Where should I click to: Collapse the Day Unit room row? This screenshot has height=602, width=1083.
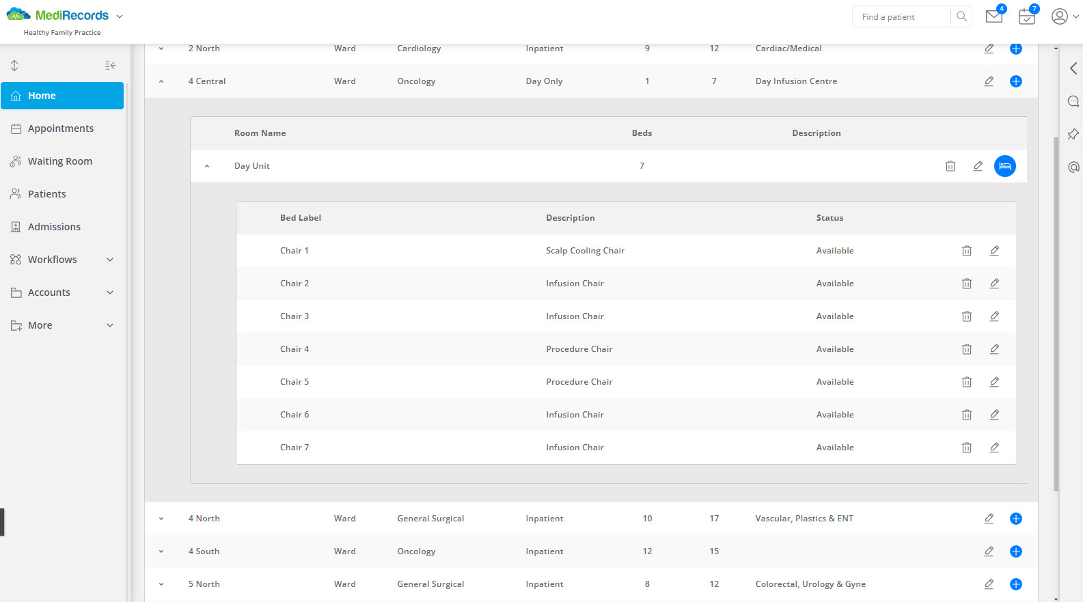click(x=207, y=166)
